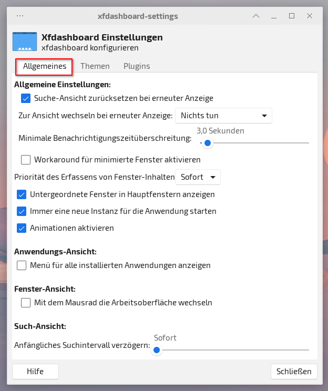Click the 'xfdashboard-settings' title bar text
The height and width of the screenshot is (391, 328).
click(138, 16)
